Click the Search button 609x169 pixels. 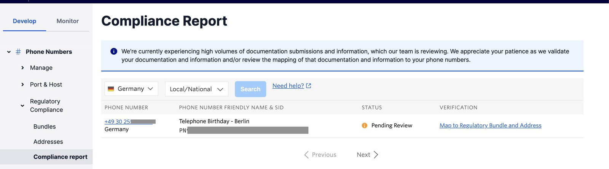(x=250, y=89)
